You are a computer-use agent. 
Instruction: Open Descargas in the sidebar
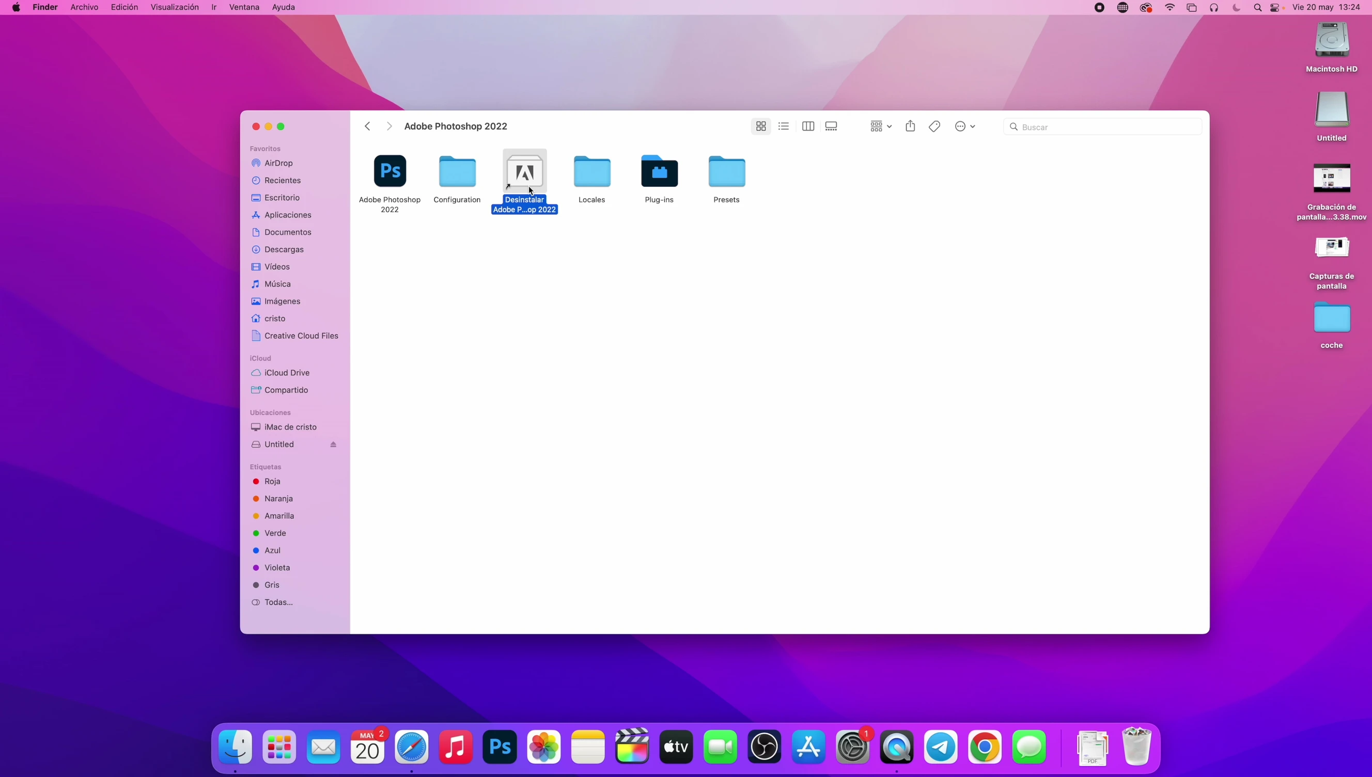coord(294,249)
